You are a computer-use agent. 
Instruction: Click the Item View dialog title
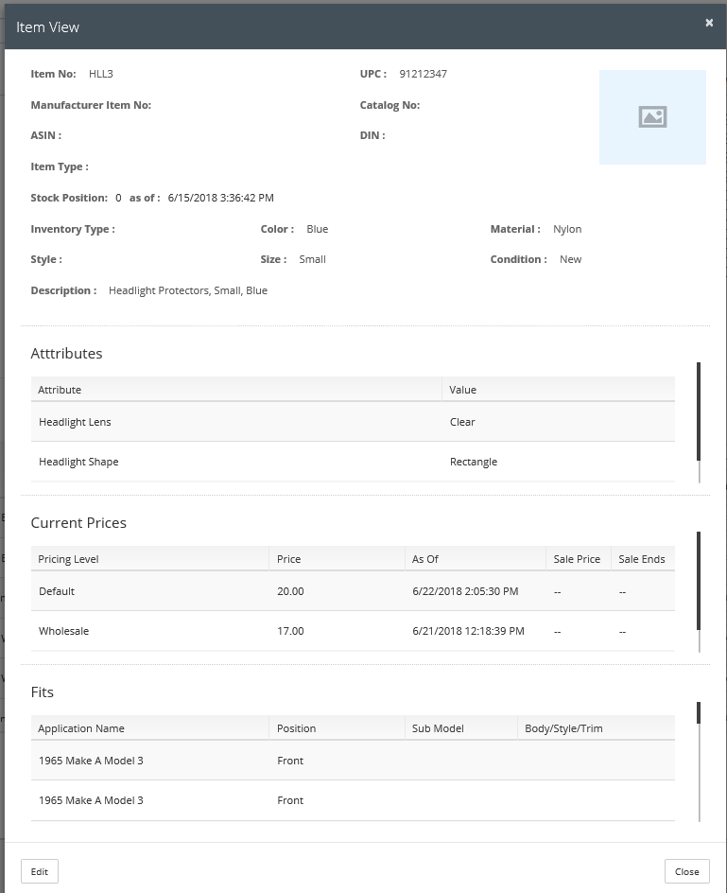(x=48, y=27)
